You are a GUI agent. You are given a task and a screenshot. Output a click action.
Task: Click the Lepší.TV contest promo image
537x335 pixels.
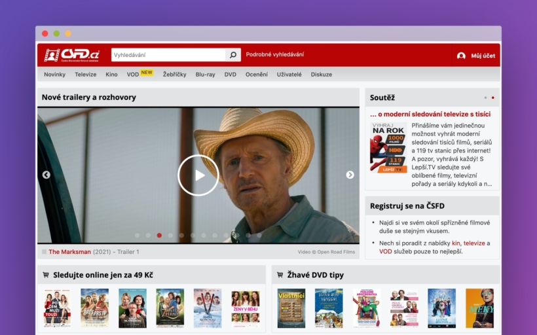(388, 147)
